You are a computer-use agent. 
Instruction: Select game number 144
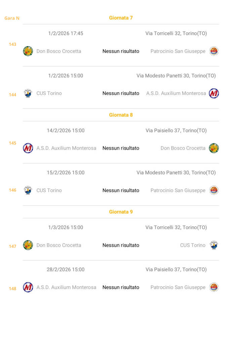(12, 95)
